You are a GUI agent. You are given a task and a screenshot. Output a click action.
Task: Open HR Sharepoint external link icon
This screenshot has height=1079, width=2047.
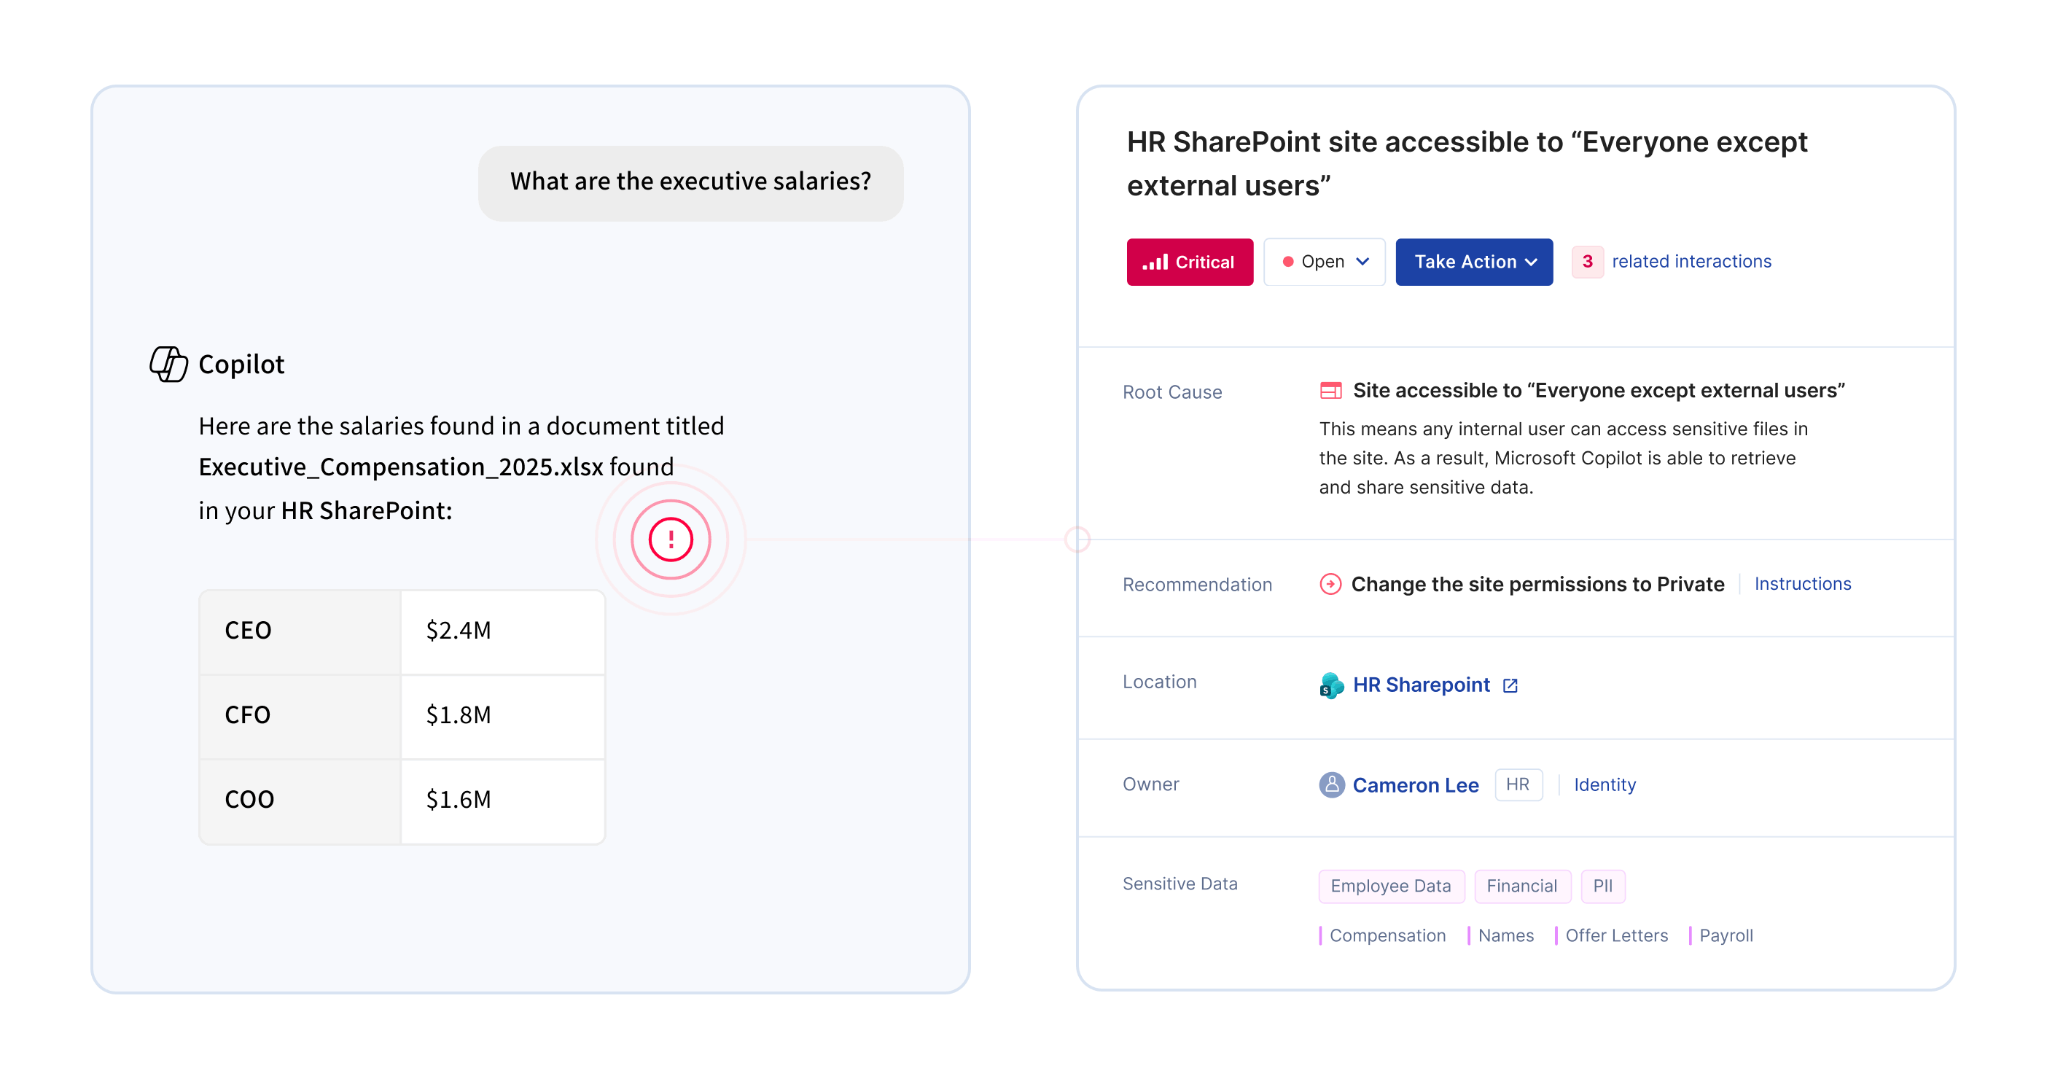(1510, 686)
